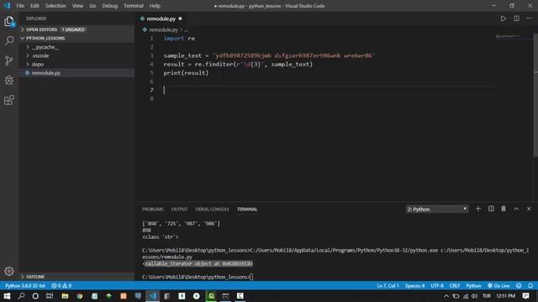Click errors and warnings count in status bar

point(61,285)
